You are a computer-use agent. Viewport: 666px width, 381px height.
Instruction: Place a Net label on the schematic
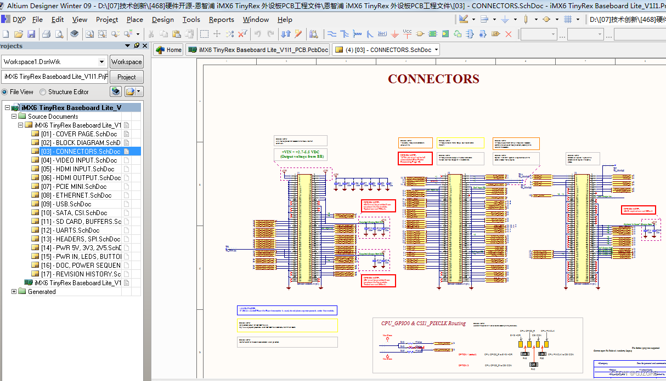coord(382,33)
